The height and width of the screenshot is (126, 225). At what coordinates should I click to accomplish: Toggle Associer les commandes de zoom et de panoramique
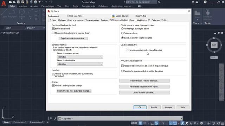click(122, 66)
